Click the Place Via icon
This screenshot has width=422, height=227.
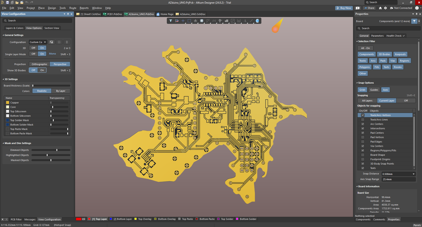tap(220, 21)
